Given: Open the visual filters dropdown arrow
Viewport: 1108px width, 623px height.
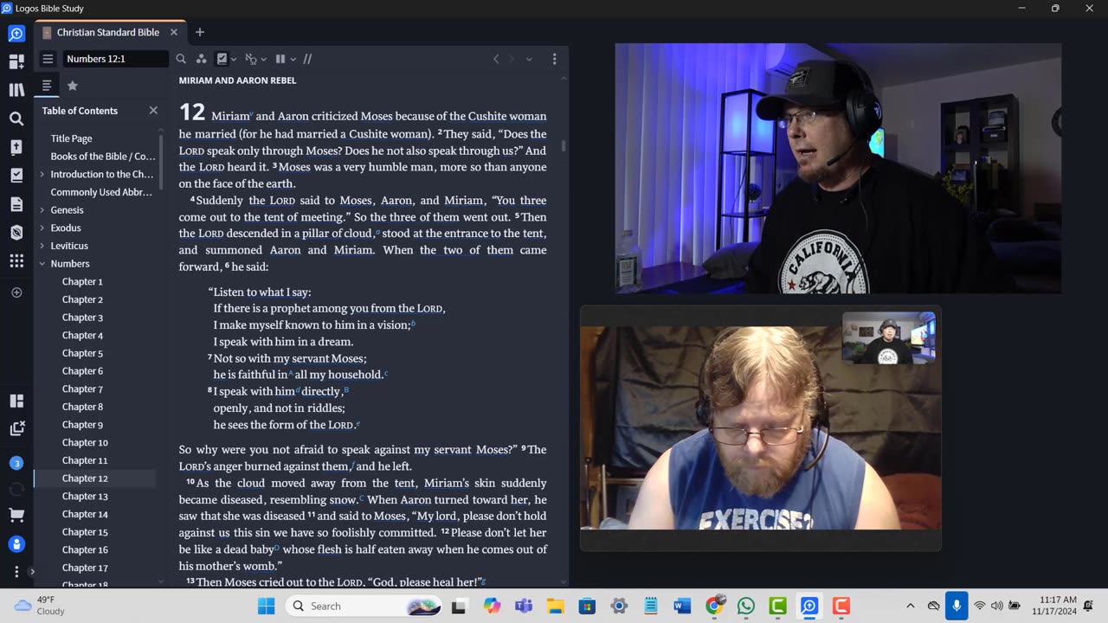Looking at the screenshot, I should (x=234, y=59).
